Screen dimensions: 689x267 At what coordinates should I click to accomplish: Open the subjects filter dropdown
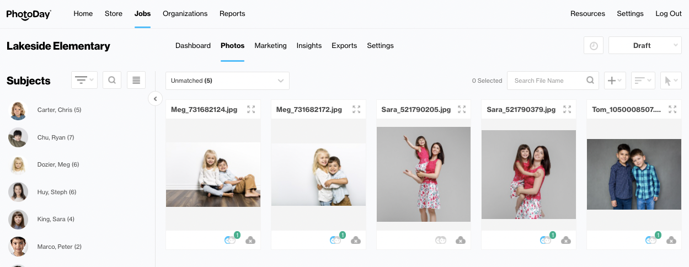click(x=84, y=81)
